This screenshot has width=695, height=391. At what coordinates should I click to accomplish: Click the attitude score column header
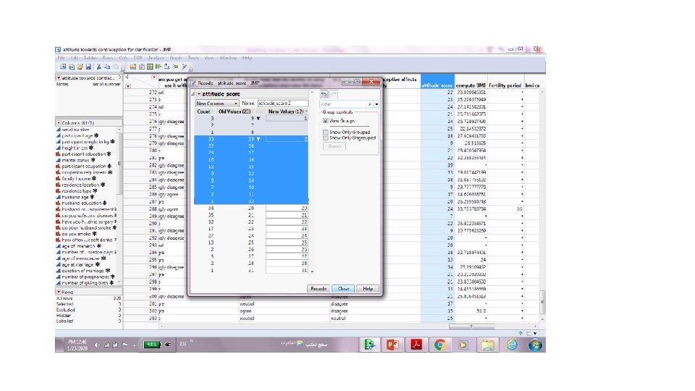pyautogui.click(x=437, y=81)
